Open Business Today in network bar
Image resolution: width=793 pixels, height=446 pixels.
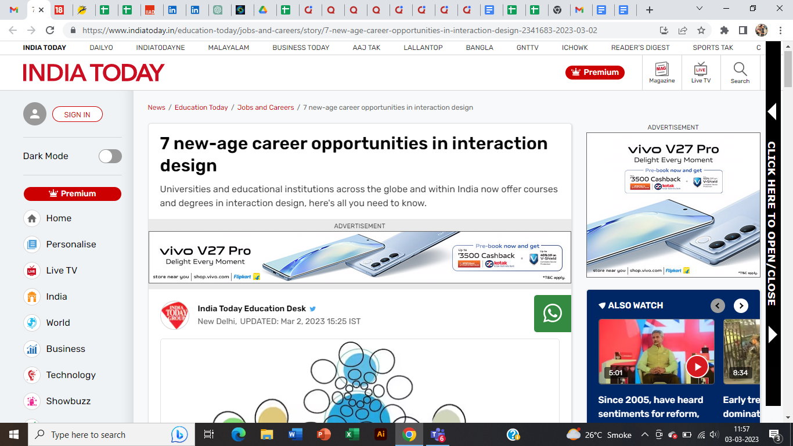(301, 48)
